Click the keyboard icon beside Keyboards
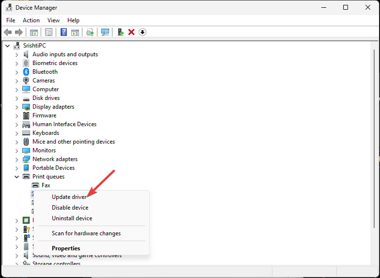This screenshot has height=278, width=380. (x=26, y=133)
